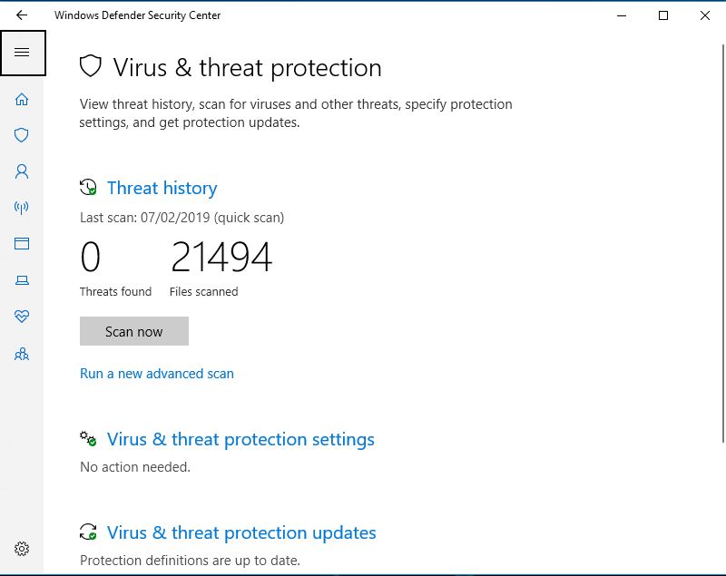726x576 pixels.
Task: Open the Account protection person icon
Action: tap(22, 171)
